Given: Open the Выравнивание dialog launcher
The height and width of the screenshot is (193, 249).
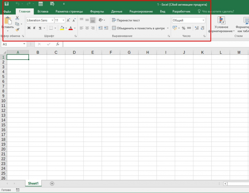Looking at the screenshot, I should 169,36.
